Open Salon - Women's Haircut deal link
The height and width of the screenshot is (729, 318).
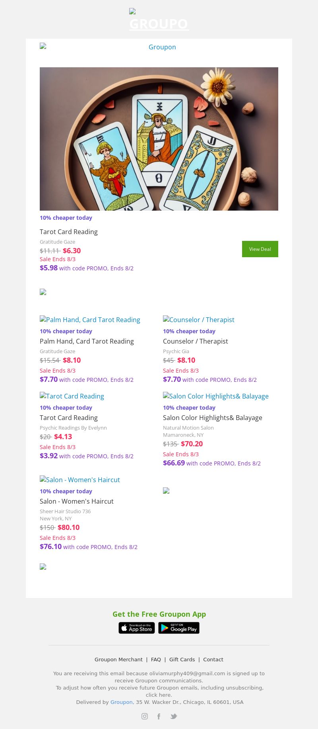[x=80, y=480]
